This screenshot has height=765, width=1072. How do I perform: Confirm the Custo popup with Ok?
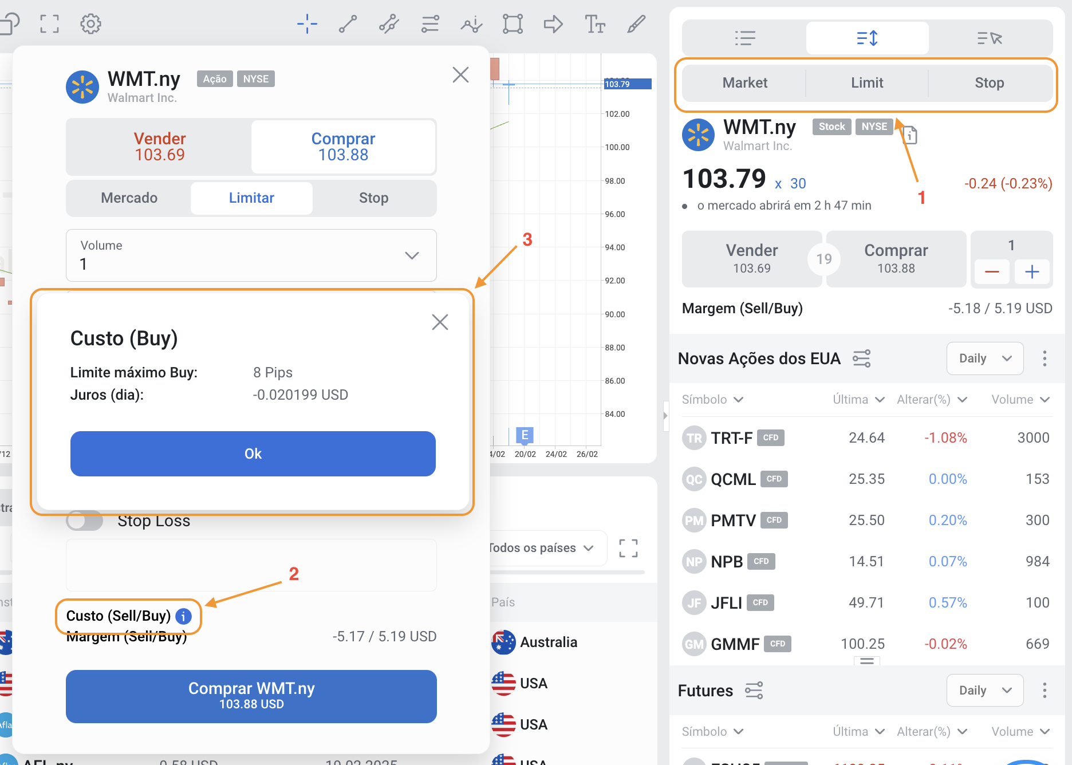coord(253,454)
